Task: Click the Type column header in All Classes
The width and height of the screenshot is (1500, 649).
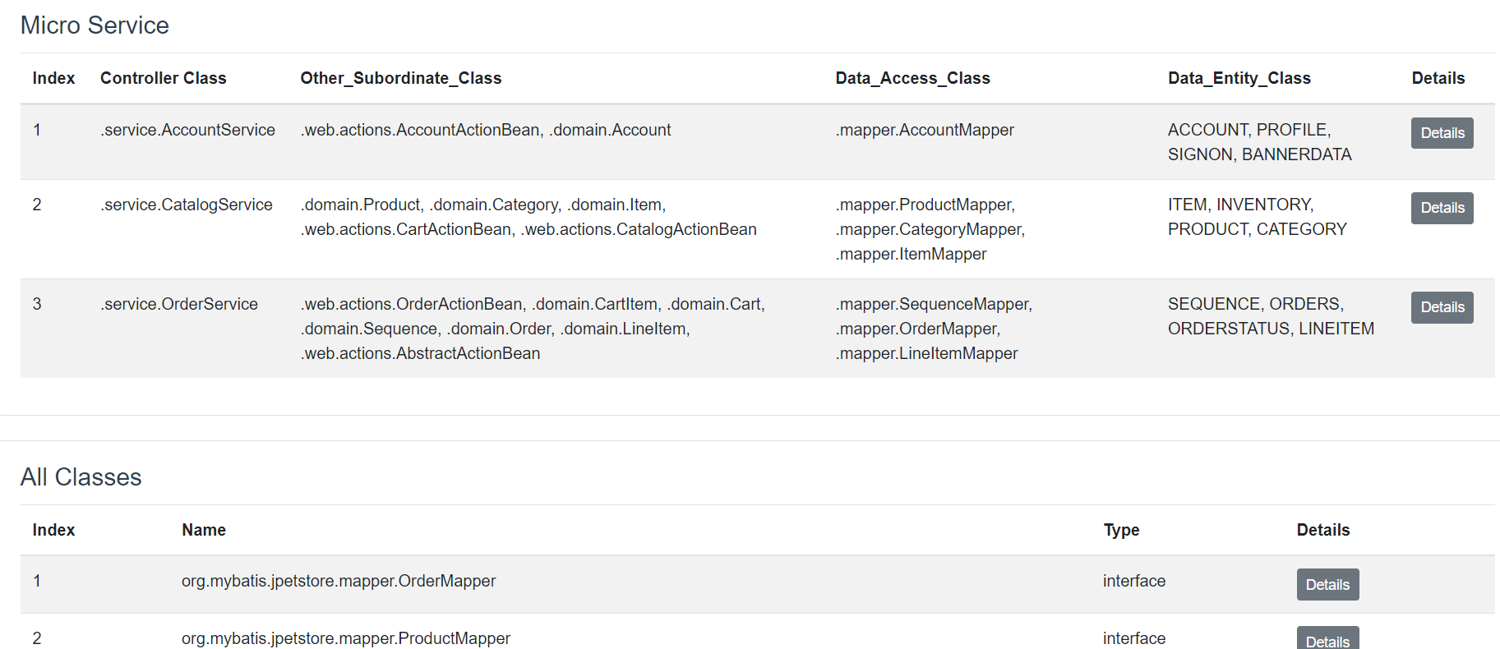Action: pyautogui.click(x=1121, y=530)
